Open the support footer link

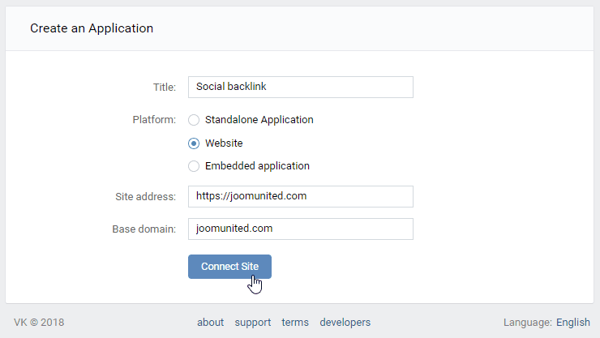point(253,322)
